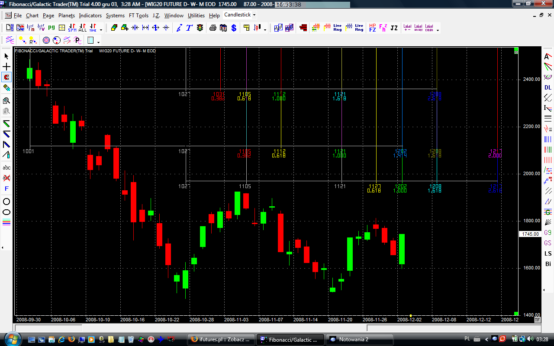
Task: Select the crosshair cursor tool
Action: [x=6, y=67]
